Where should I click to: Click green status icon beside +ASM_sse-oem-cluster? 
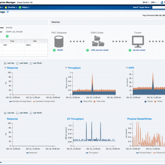(x=87, y=50)
